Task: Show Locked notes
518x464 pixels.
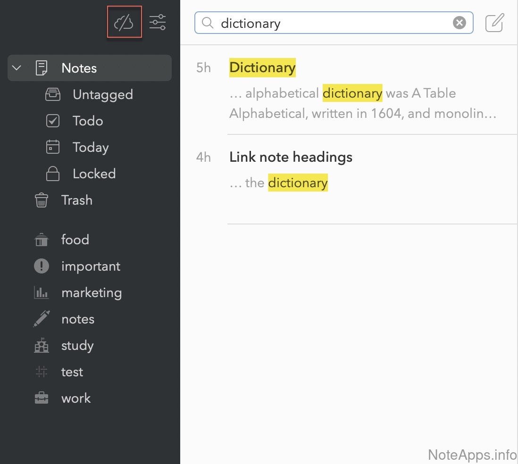Action: tap(94, 174)
